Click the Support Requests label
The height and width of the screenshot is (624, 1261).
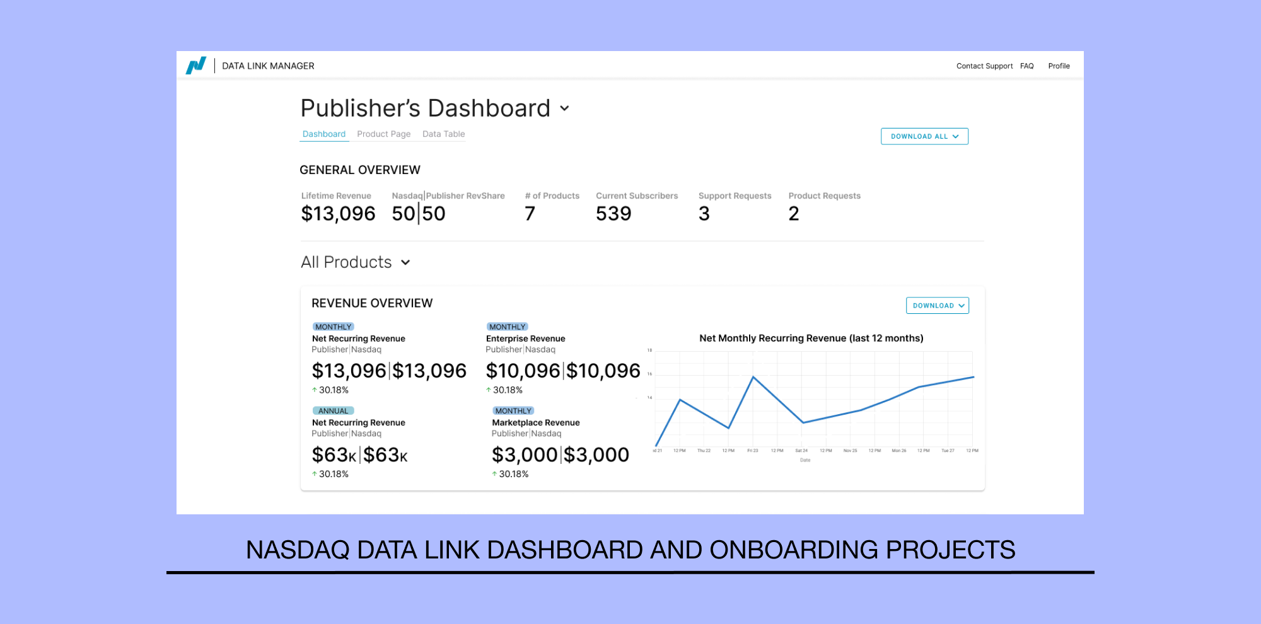click(x=735, y=196)
